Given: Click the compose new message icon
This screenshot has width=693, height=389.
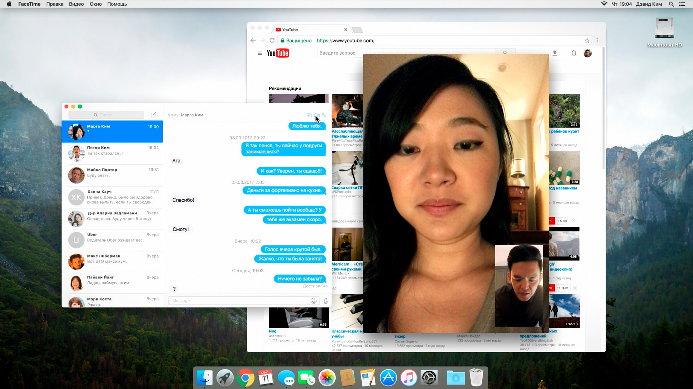Looking at the screenshot, I should 153,115.
